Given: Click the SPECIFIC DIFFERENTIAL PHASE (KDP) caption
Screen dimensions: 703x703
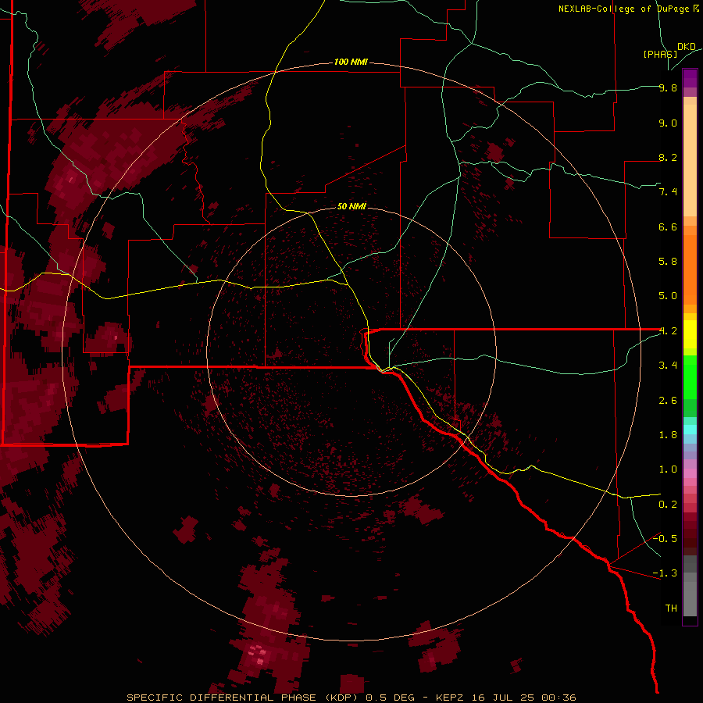Looking at the screenshot, I should pos(244,698).
